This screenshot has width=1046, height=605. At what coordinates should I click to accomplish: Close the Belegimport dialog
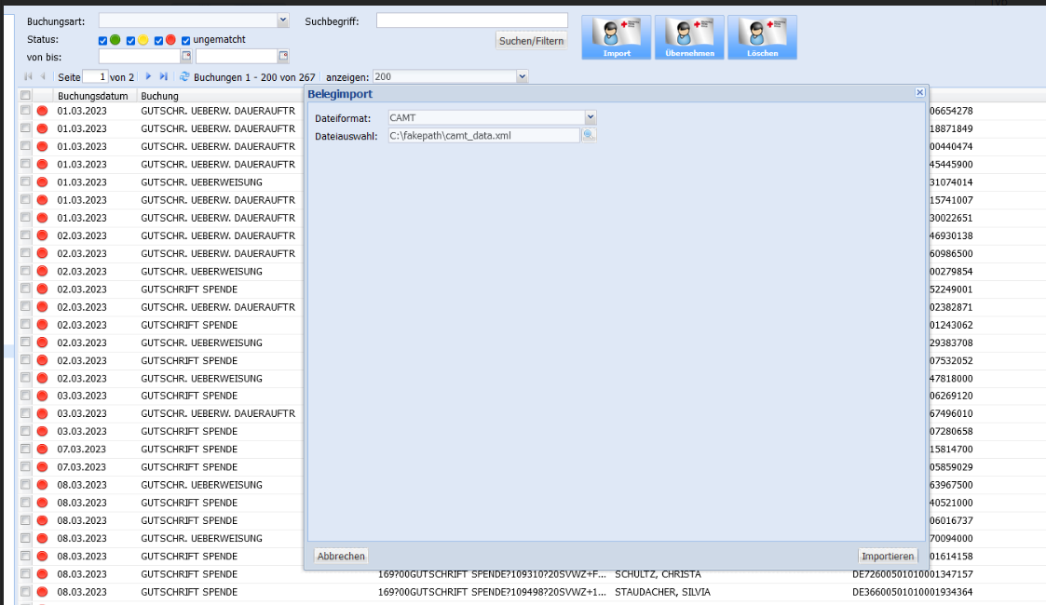pos(919,93)
